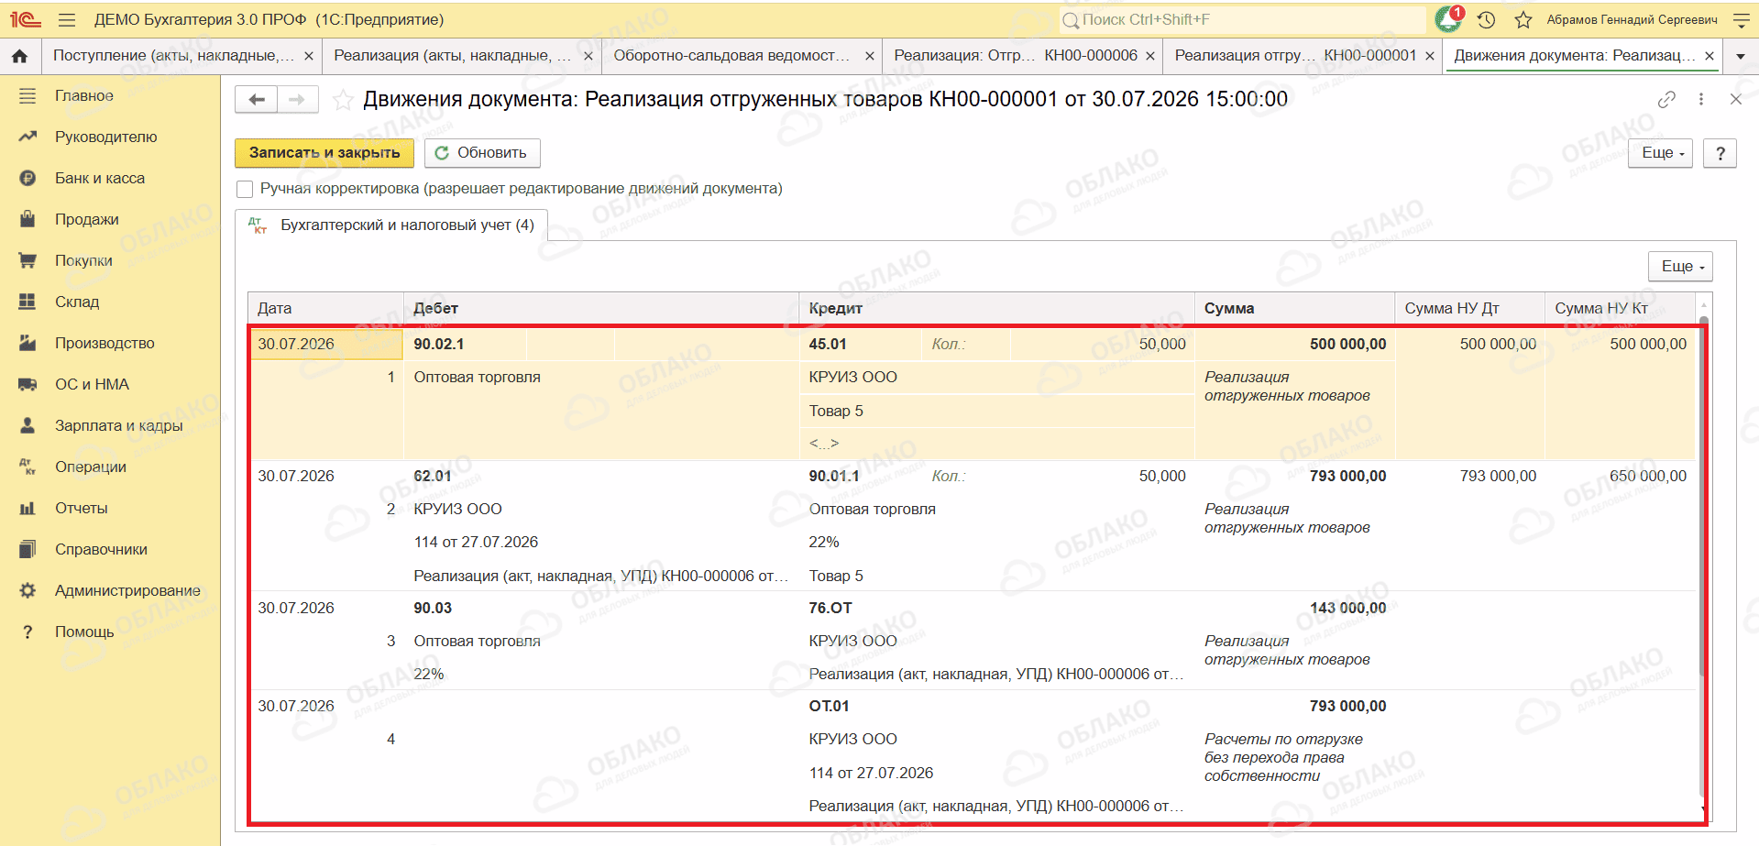Open the 1C main logo menu
Image resolution: width=1759 pixels, height=846 pixels.
pos(26,19)
